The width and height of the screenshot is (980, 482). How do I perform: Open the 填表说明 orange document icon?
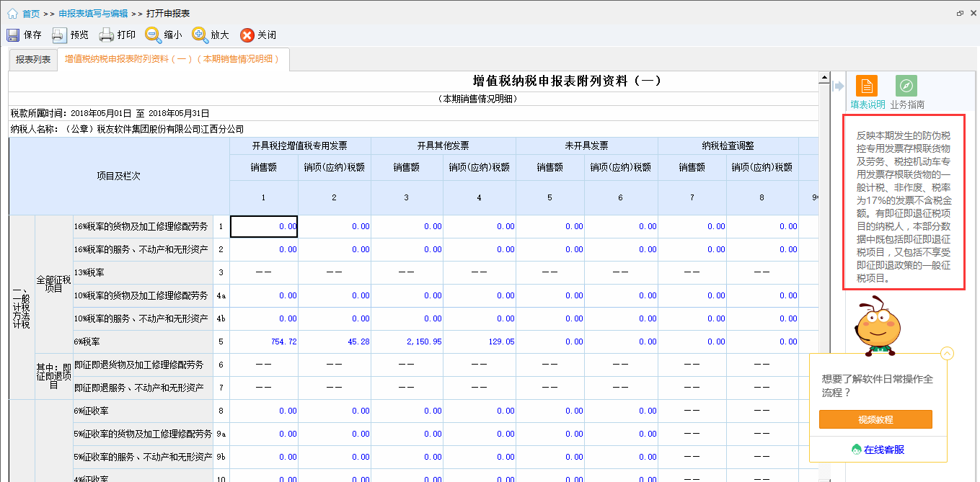click(x=867, y=86)
